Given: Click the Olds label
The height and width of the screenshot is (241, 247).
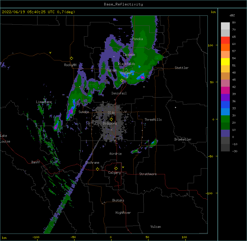Looking at the screenshot, I should point(111,113).
